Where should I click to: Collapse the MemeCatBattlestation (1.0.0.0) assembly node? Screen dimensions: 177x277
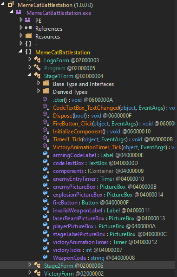tap(2, 3)
